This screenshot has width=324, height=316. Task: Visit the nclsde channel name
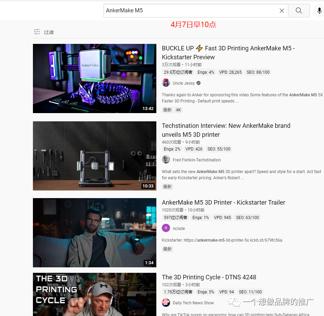(x=179, y=228)
